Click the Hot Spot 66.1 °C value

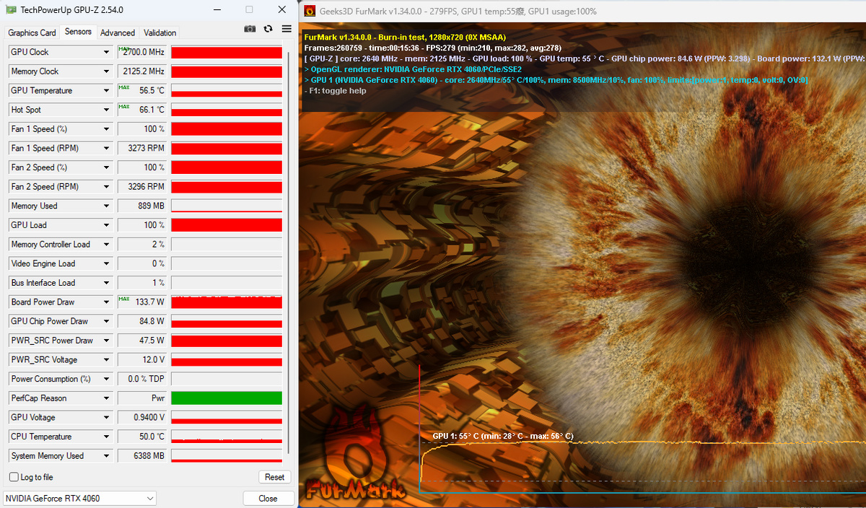[x=142, y=110]
